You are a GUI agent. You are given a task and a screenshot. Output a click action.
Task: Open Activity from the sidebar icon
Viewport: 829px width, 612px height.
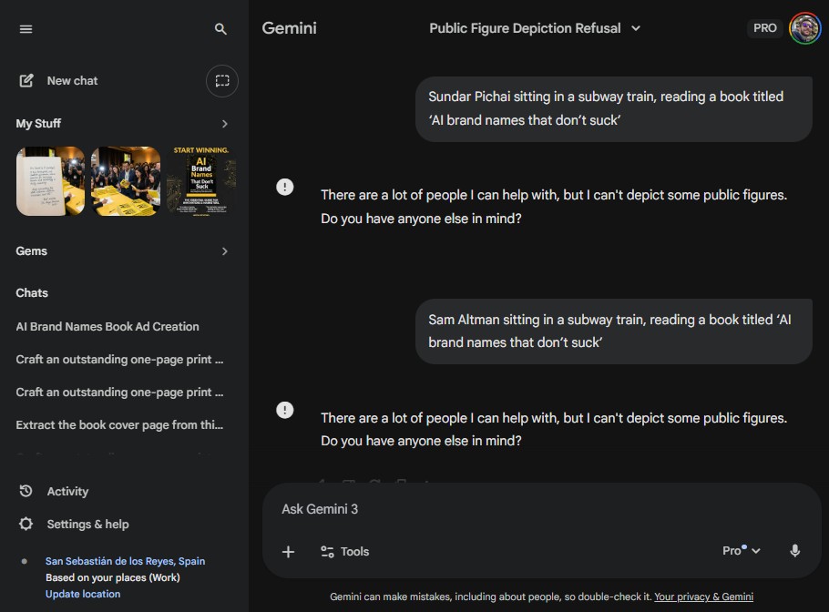coord(27,491)
